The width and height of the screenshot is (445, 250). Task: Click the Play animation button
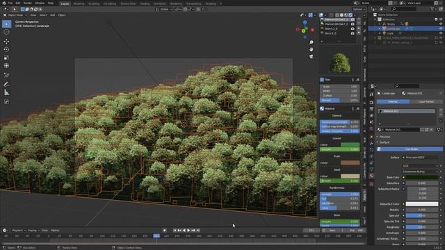(188, 231)
